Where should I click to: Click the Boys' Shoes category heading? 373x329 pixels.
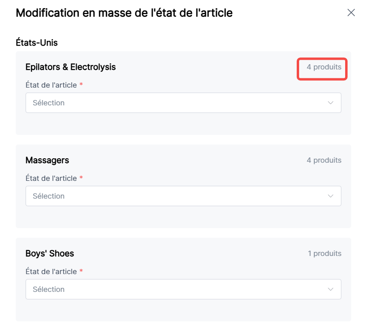(x=50, y=254)
